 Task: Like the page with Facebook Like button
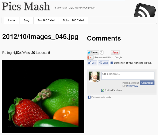pyautogui.click(x=92, y=63)
